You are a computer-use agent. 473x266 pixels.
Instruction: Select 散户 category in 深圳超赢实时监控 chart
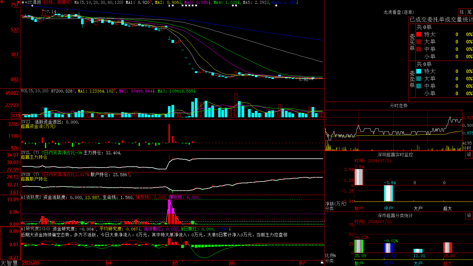coord(359,208)
